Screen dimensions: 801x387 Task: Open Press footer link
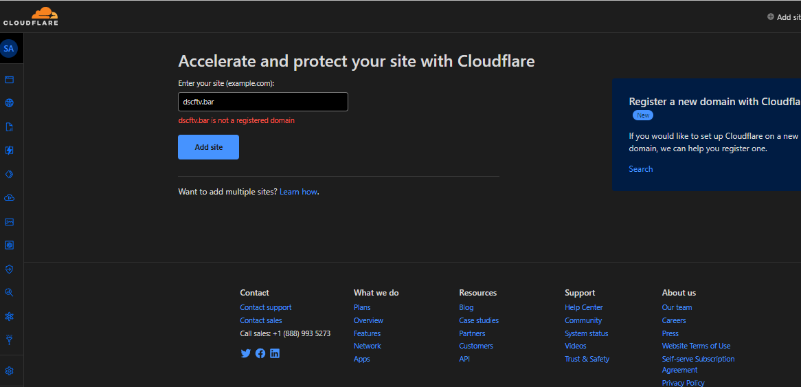tap(670, 333)
